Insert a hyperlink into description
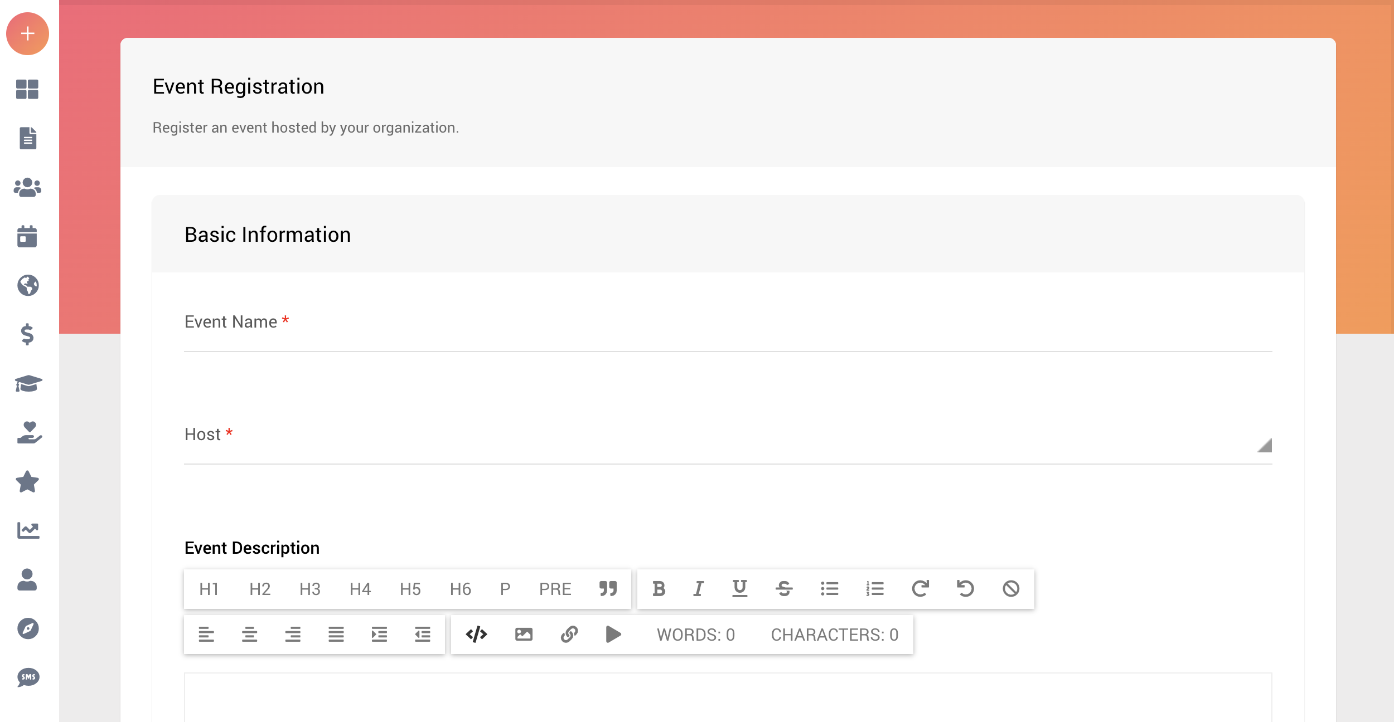The width and height of the screenshot is (1394, 722). [569, 635]
